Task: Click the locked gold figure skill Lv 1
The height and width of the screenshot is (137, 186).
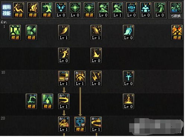Action: point(80,78)
